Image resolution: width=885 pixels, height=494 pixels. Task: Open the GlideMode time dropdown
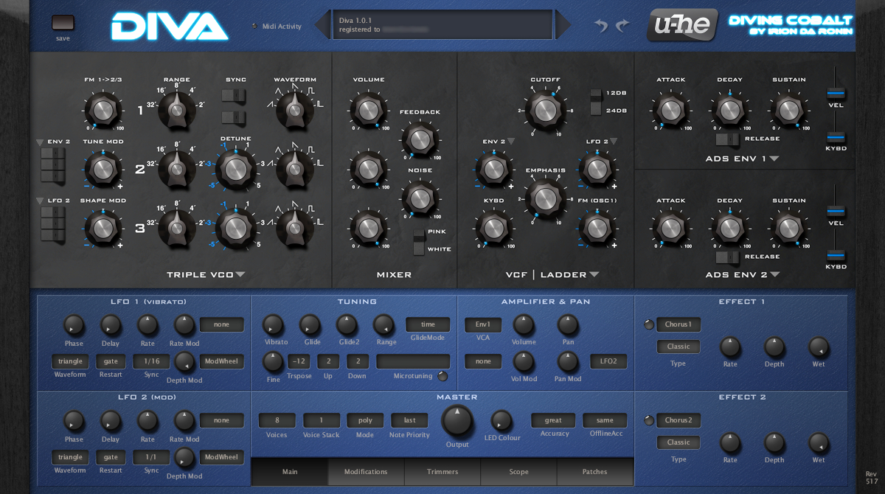[x=428, y=324]
